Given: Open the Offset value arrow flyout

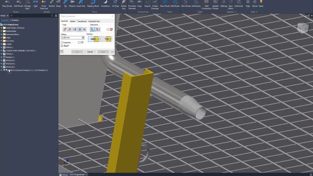Looking at the screenshot, I should tap(83, 38).
